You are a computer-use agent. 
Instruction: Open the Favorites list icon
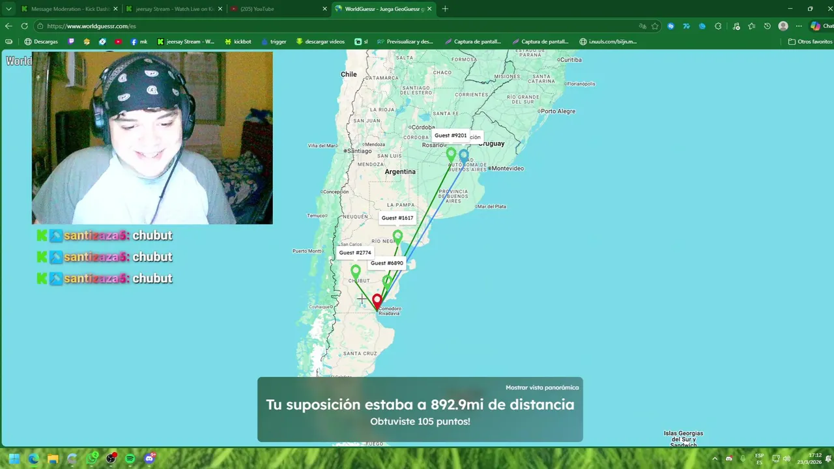pos(751,26)
